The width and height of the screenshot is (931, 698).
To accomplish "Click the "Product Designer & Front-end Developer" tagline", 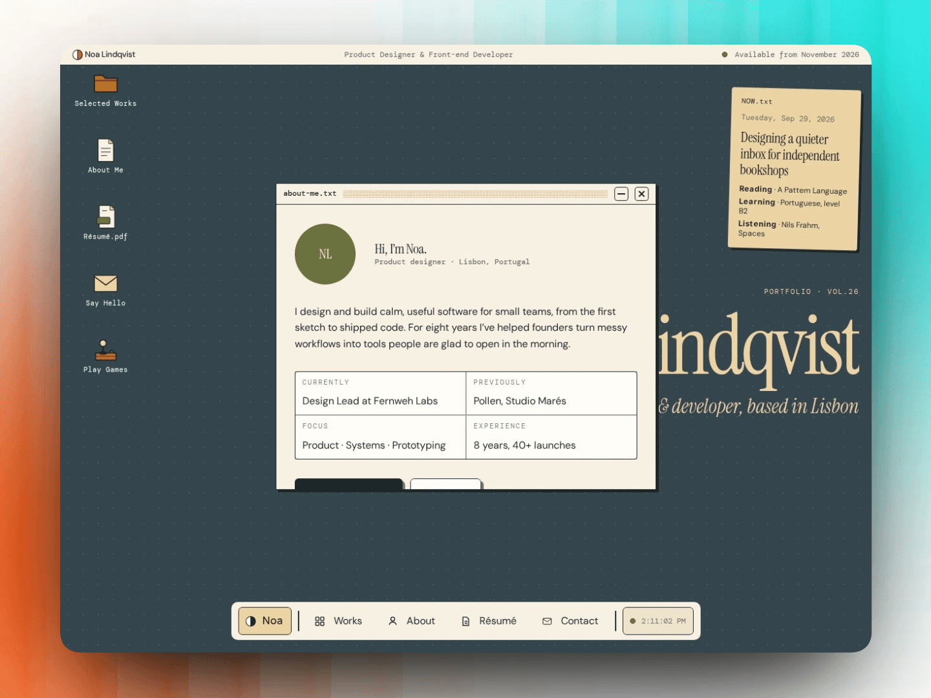I will pos(429,55).
